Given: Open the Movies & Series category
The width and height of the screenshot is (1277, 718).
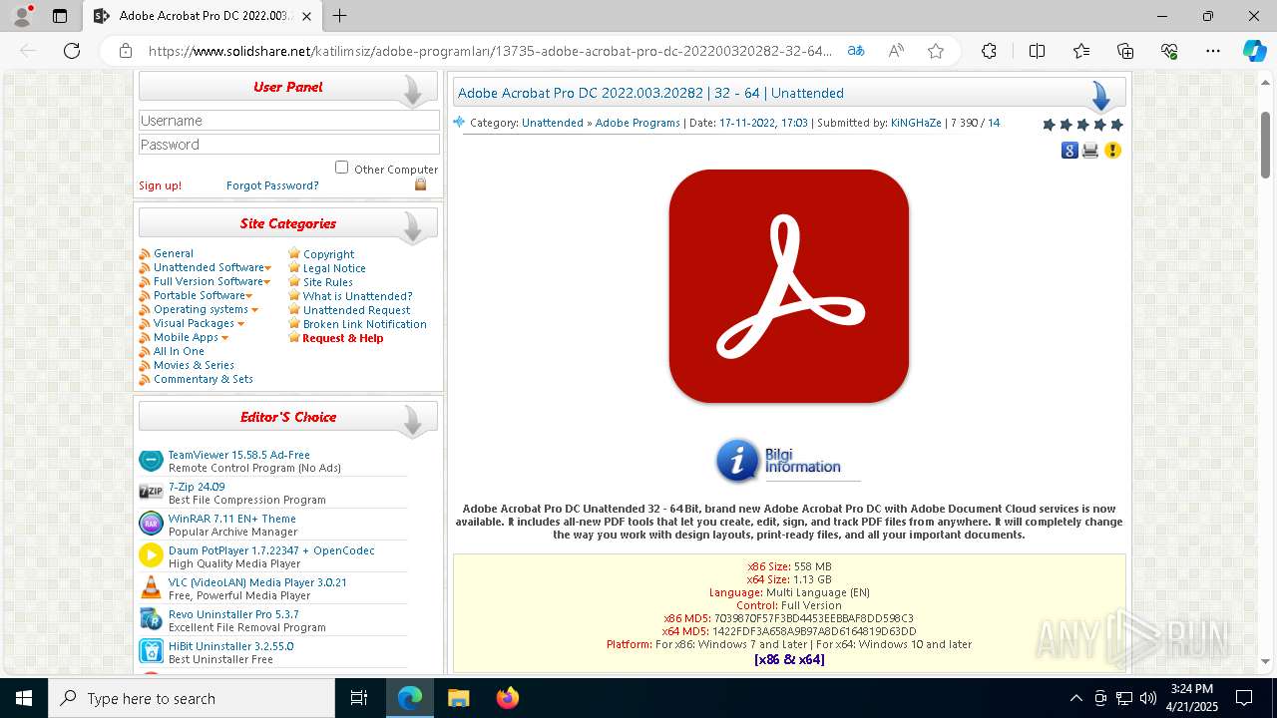Looking at the screenshot, I should pyautogui.click(x=194, y=366).
